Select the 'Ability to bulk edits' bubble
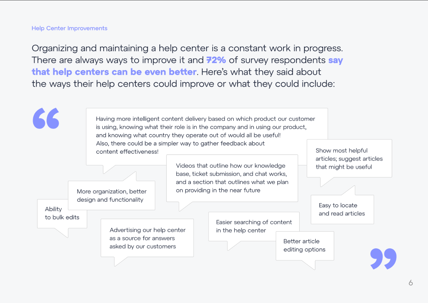The height and width of the screenshot is (303, 428). click(x=62, y=213)
